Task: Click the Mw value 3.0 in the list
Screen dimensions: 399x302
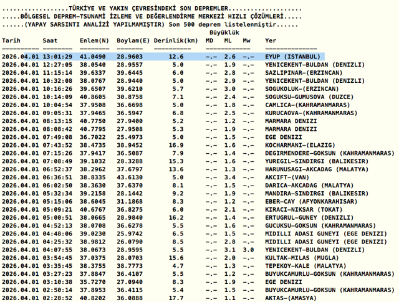Action: [x=248, y=250]
